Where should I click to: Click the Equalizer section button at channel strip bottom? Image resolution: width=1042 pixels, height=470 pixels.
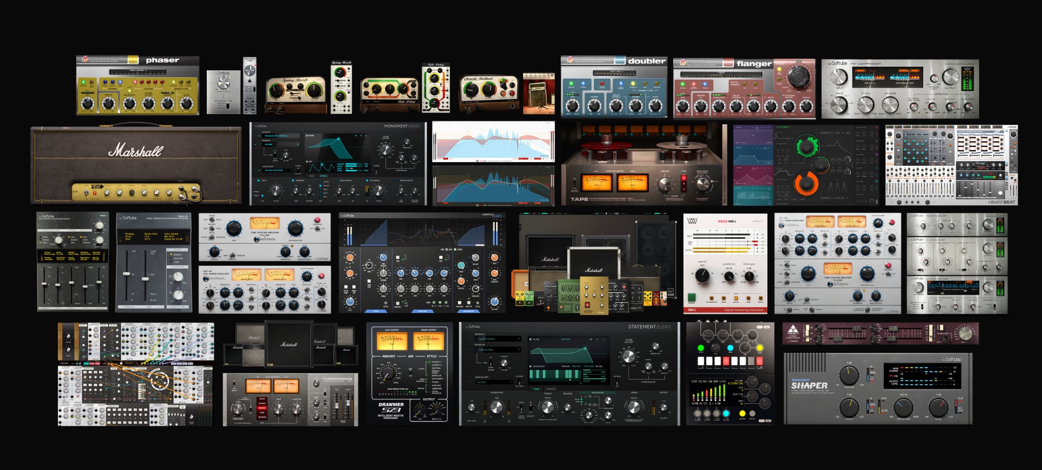(423, 311)
